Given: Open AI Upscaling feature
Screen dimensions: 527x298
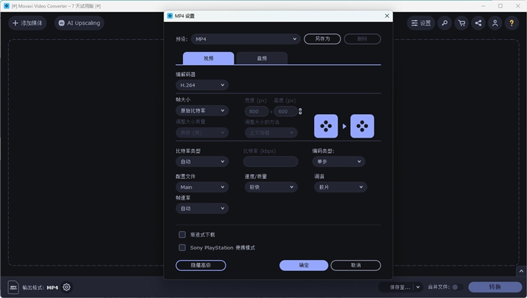Looking at the screenshot, I should point(79,23).
